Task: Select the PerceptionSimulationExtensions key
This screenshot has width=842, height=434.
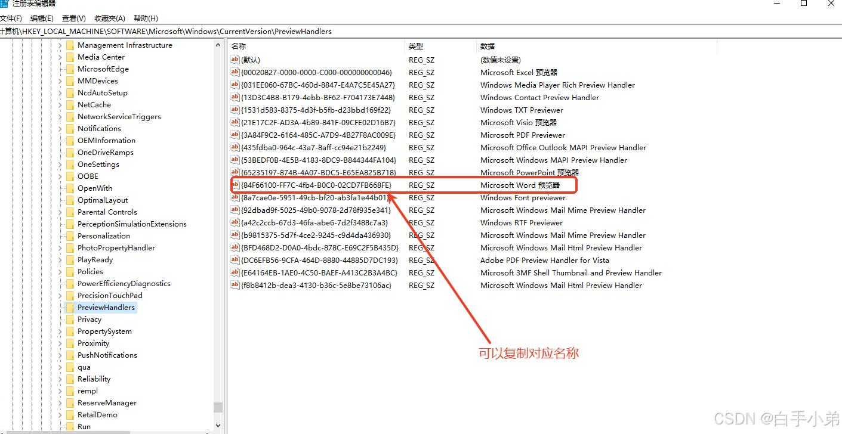Action: (x=132, y=224)
